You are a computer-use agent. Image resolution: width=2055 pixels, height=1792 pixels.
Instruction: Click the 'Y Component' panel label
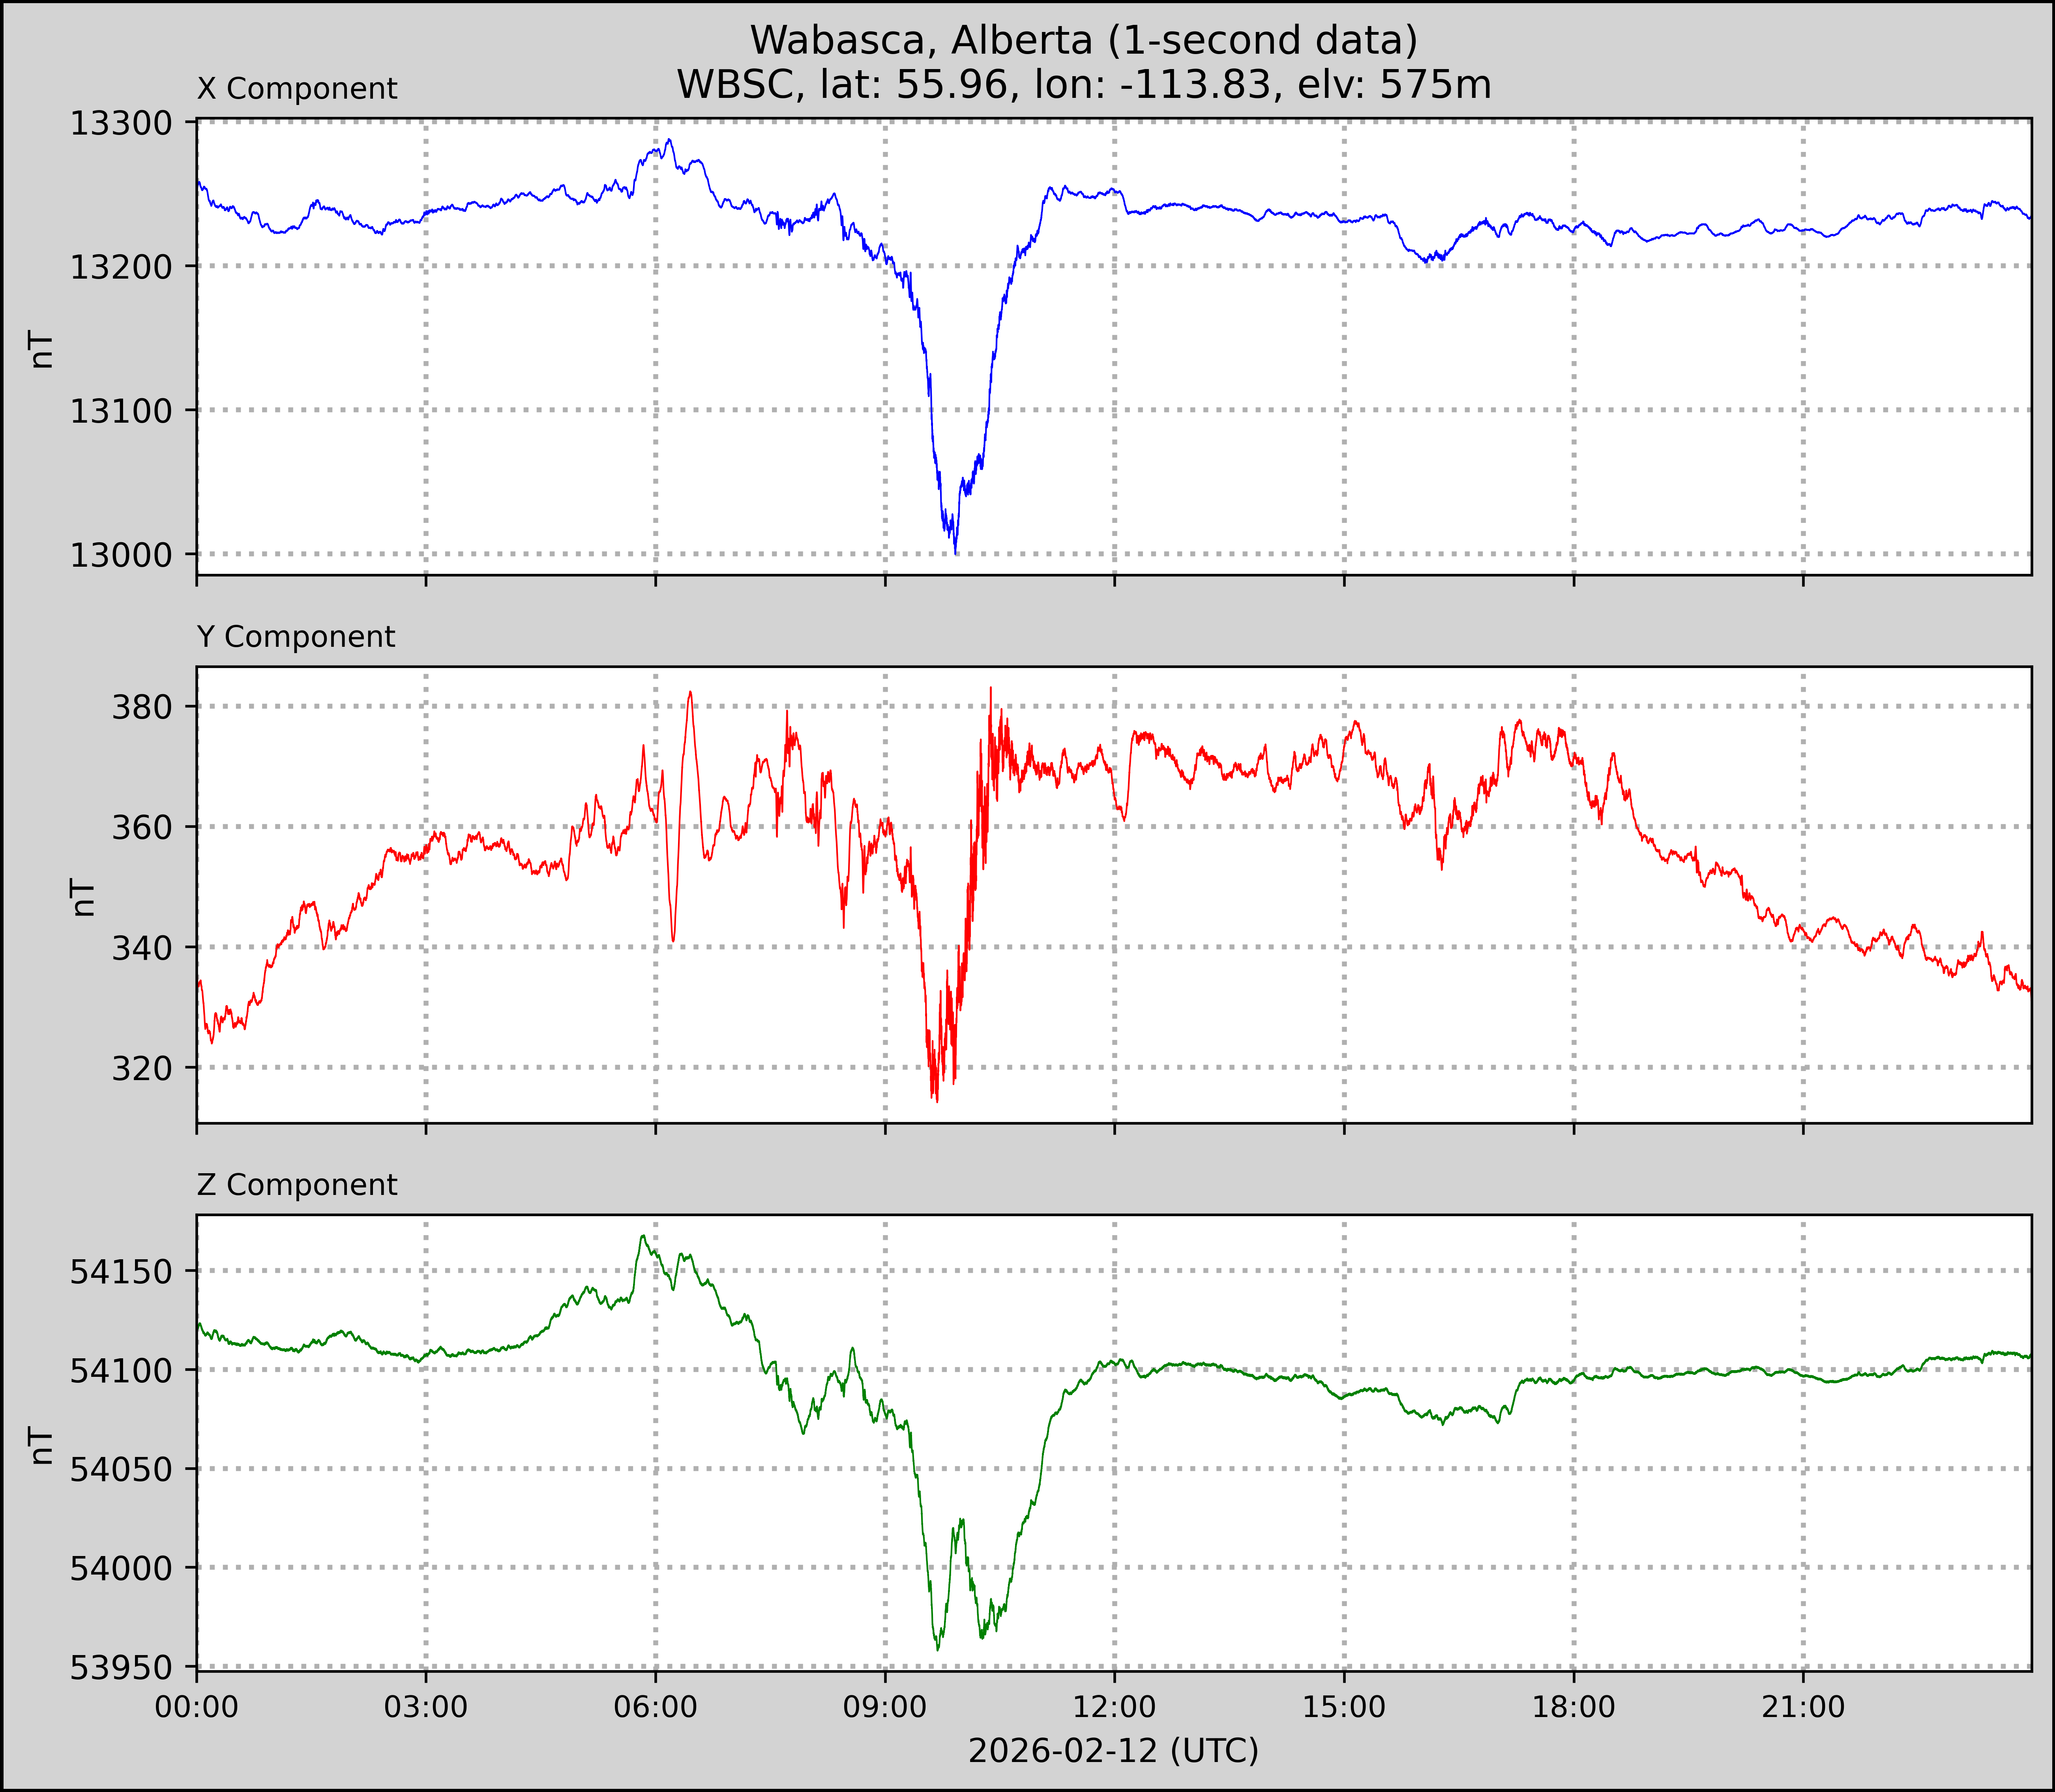click(296, 637)
